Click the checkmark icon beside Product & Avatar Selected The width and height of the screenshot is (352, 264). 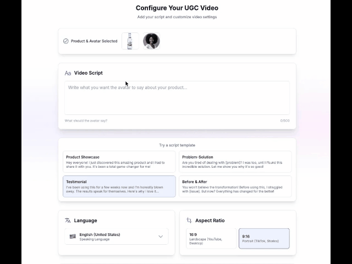coord(66,41)
